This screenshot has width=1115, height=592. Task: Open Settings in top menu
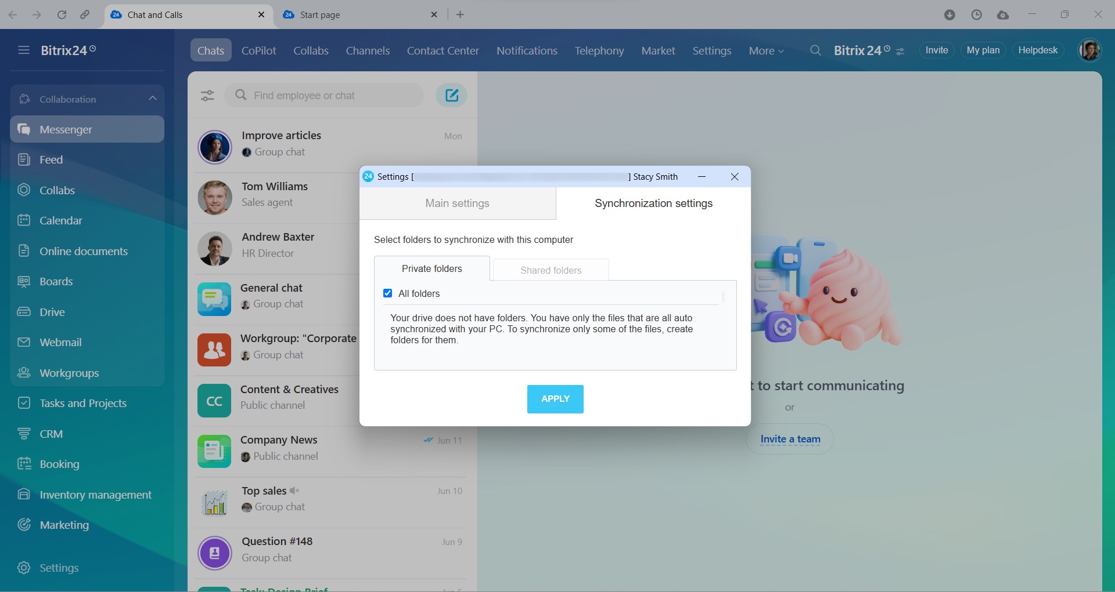[x=712, y=50]
